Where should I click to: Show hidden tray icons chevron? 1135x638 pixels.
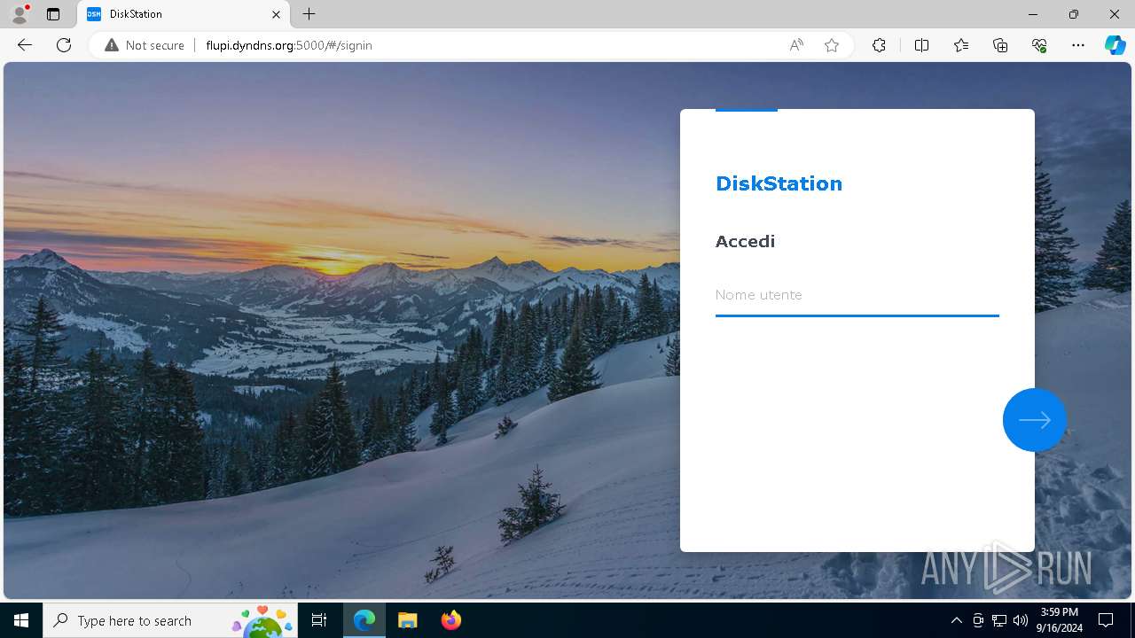point(956,620)
